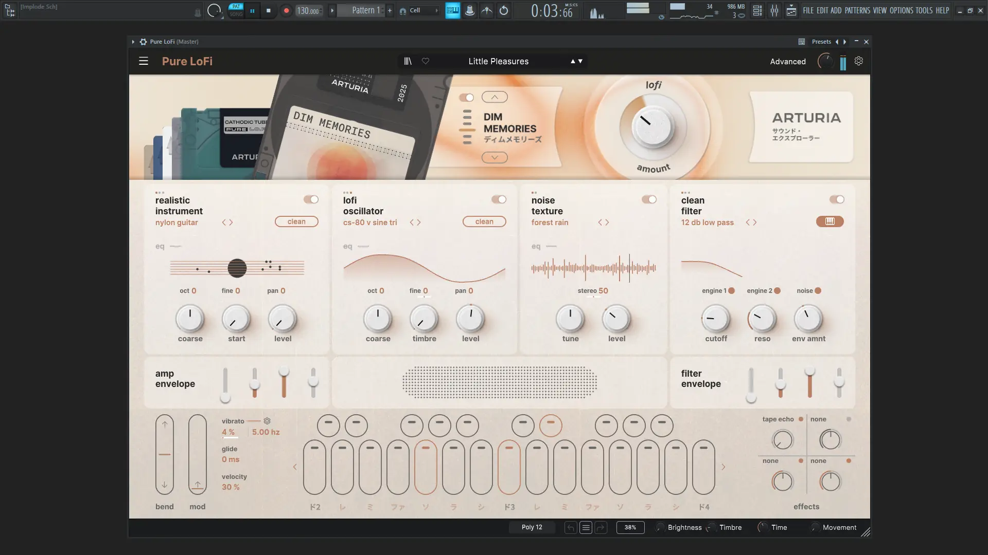The width and height of the screenshot is (988, 555).
Task: Open the Little Pleasures preset arrows
Action: [x=576, y=61]
